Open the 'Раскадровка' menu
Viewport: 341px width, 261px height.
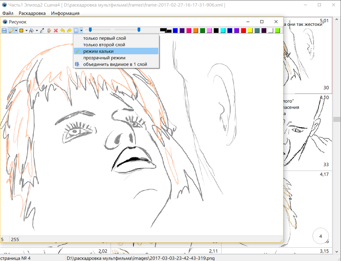[x=32, y=13]
